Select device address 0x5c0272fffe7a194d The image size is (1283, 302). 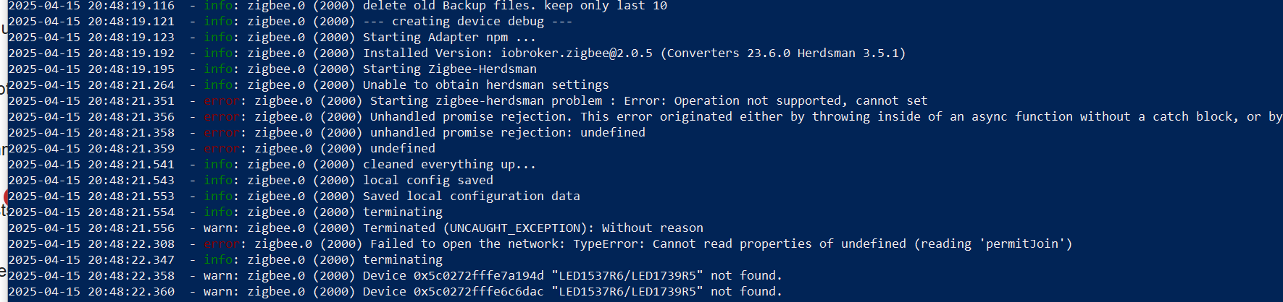pos(478,276)
